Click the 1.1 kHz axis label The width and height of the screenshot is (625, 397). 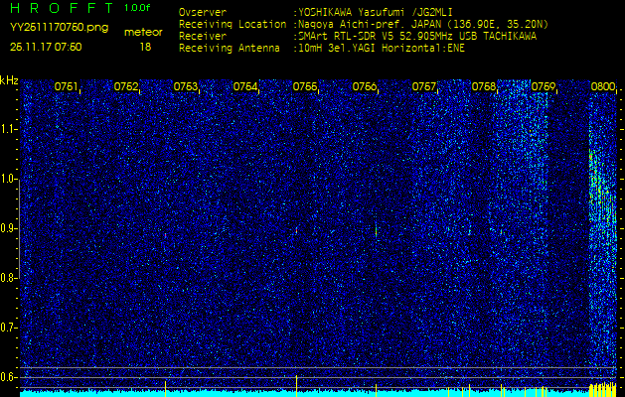pos(8,129)
